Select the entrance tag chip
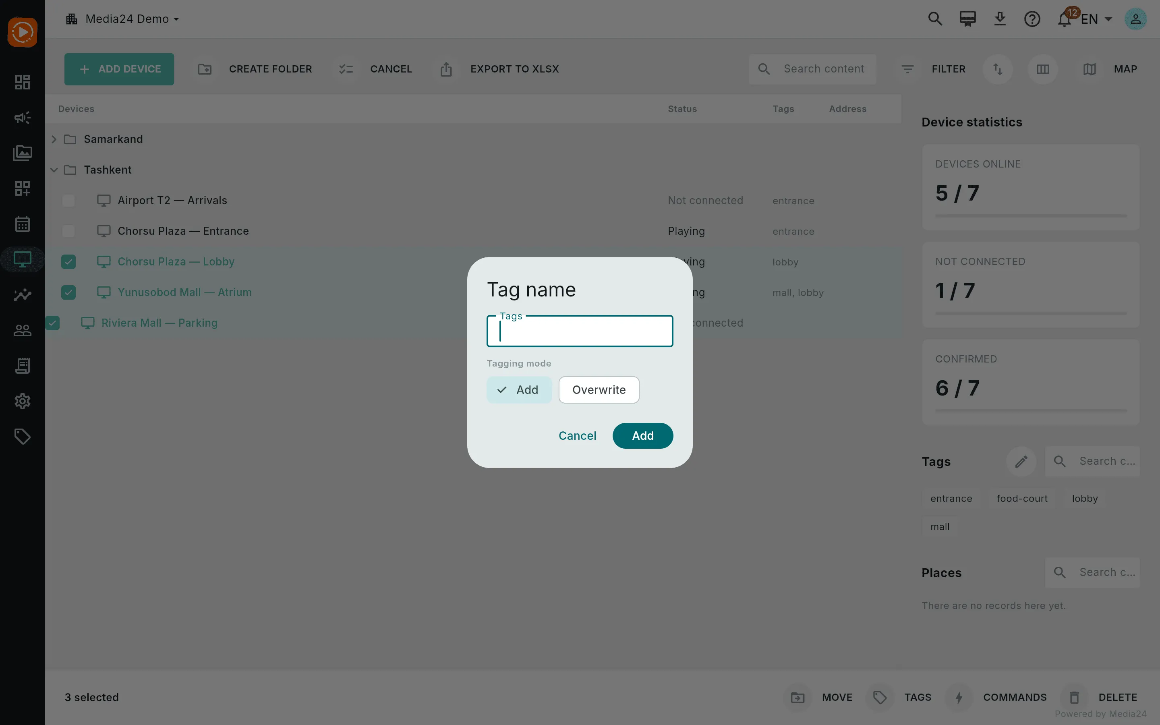The image size is (1160, 725). (x=951, y=499)
